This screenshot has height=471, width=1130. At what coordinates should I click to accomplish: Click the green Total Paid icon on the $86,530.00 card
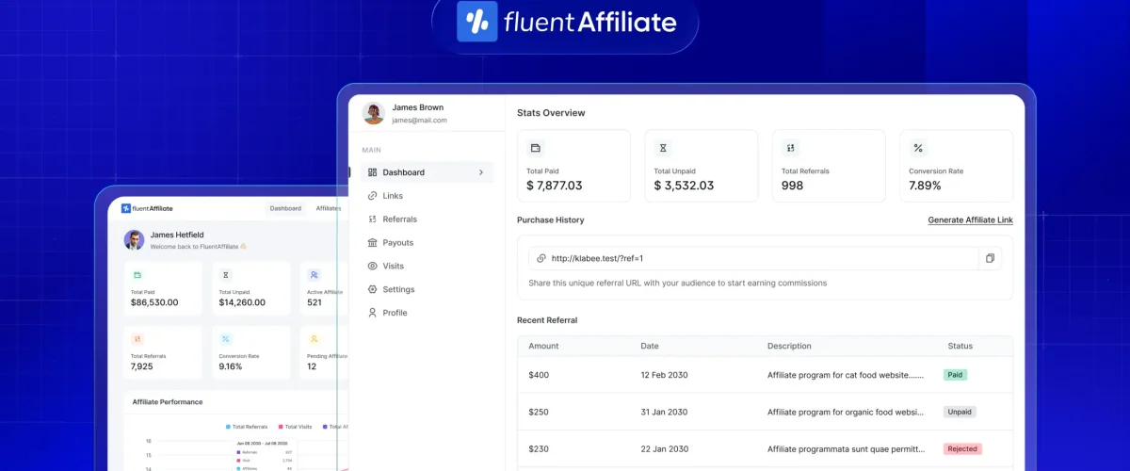pyautogui.click(x=137, y=275)
